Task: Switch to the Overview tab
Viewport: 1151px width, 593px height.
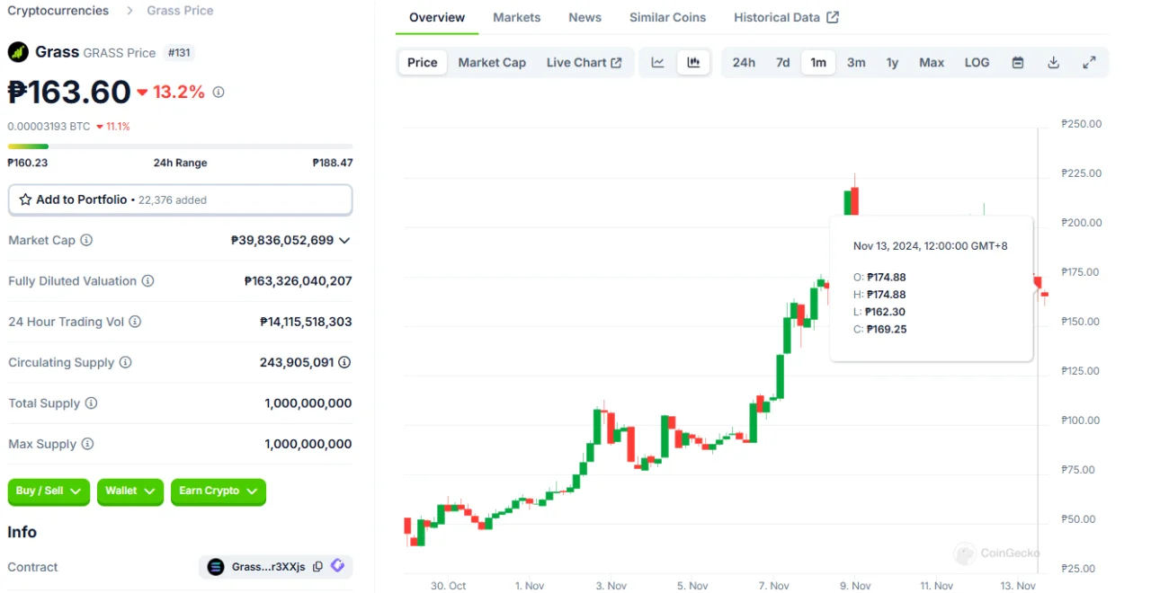Action: [x=437, y=17]
